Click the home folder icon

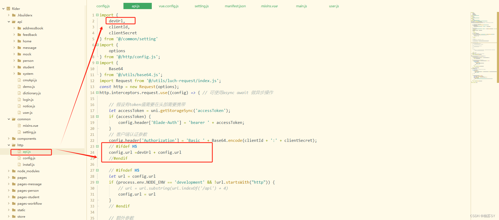pos(19,41)
